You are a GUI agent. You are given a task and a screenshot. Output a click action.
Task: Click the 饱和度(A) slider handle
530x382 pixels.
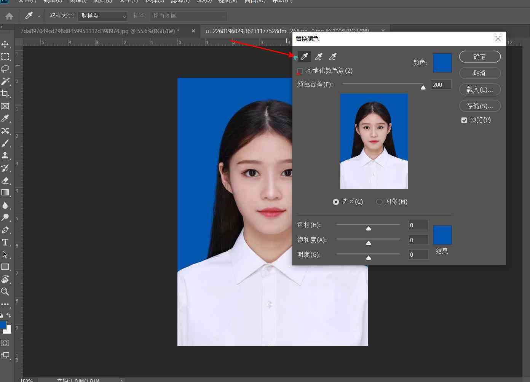(x=369, y=243)
